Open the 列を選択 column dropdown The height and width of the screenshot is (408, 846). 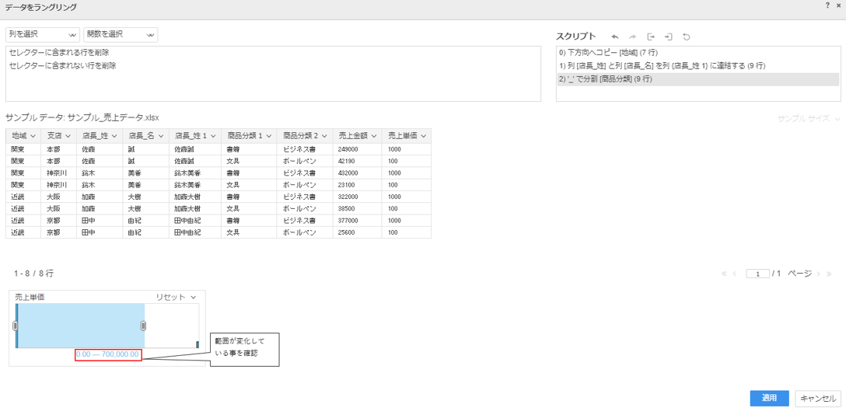point(43,34)
